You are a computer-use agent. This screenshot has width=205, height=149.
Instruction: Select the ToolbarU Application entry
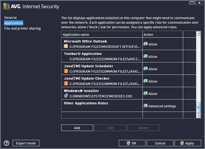[83, 54]
